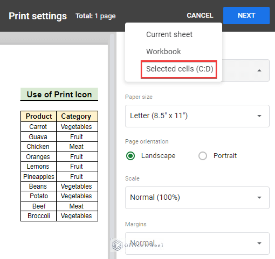
Task: Switch to Portrait orientation
Action: [x=203, y=156]
